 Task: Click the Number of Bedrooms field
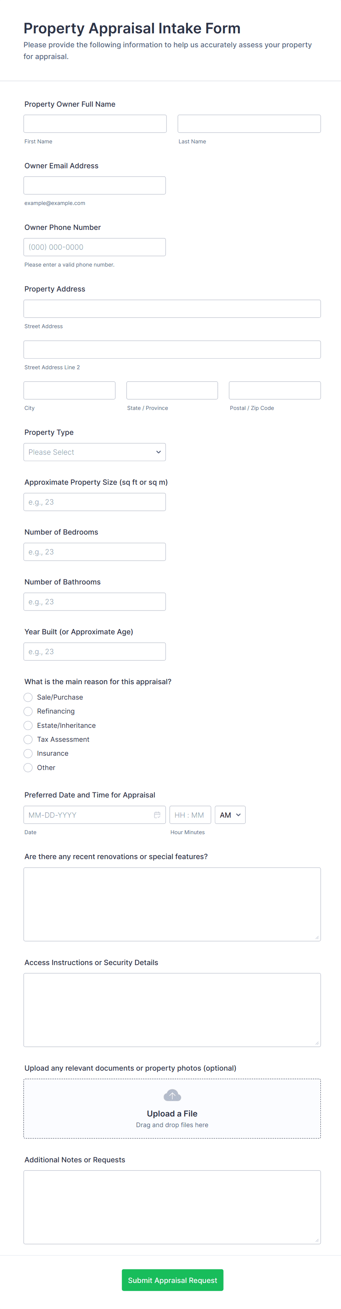pyautogui.click(x=95, y=552)
